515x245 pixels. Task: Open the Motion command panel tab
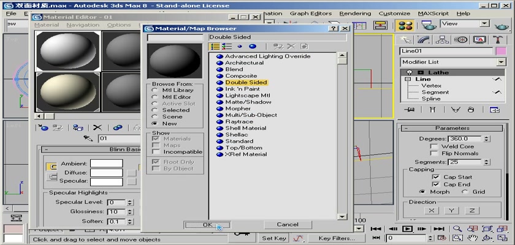(x=460, y=40)
